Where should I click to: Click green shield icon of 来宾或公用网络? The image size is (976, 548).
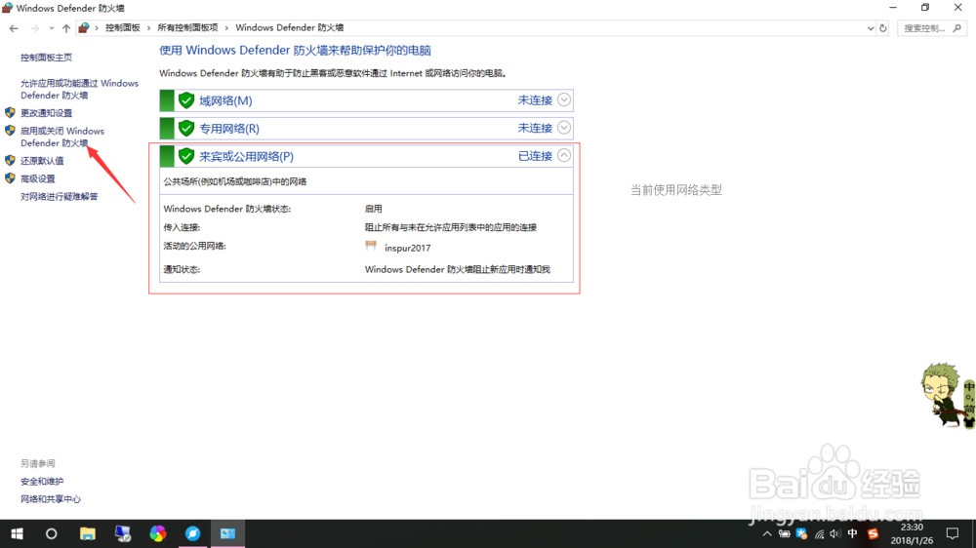click(186, 156)
